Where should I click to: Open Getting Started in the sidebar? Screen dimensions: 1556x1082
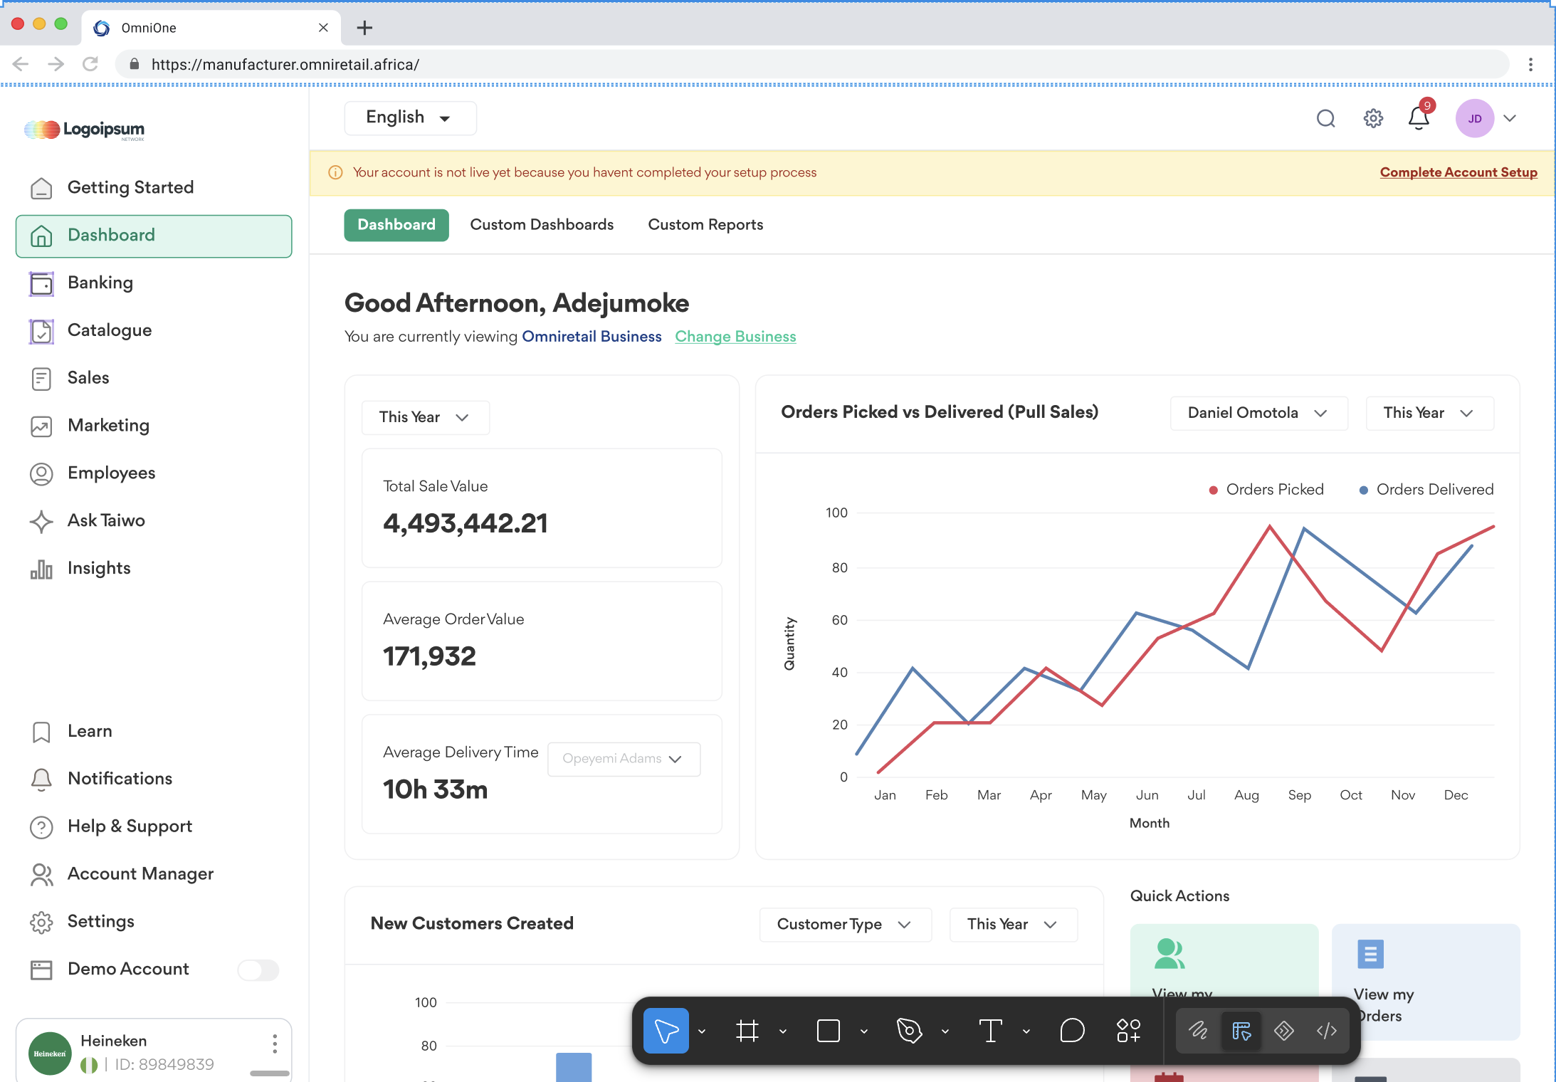click(x=154, y=188)
